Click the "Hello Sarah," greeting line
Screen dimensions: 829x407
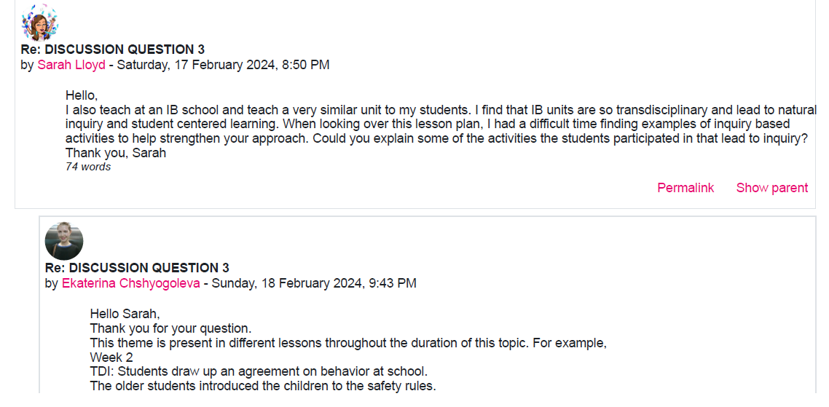125,314
